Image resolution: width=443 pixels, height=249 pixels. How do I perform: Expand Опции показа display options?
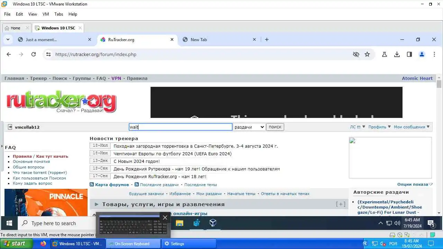(415, 184)
